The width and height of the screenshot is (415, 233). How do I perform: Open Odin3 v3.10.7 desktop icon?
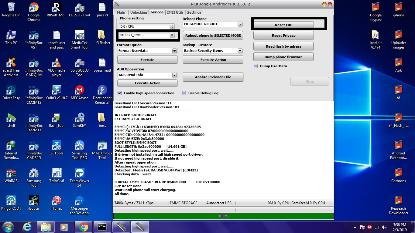click(57, 92)
